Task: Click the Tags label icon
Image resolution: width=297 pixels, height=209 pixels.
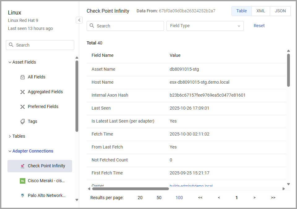Action: (x=23, y=122)
